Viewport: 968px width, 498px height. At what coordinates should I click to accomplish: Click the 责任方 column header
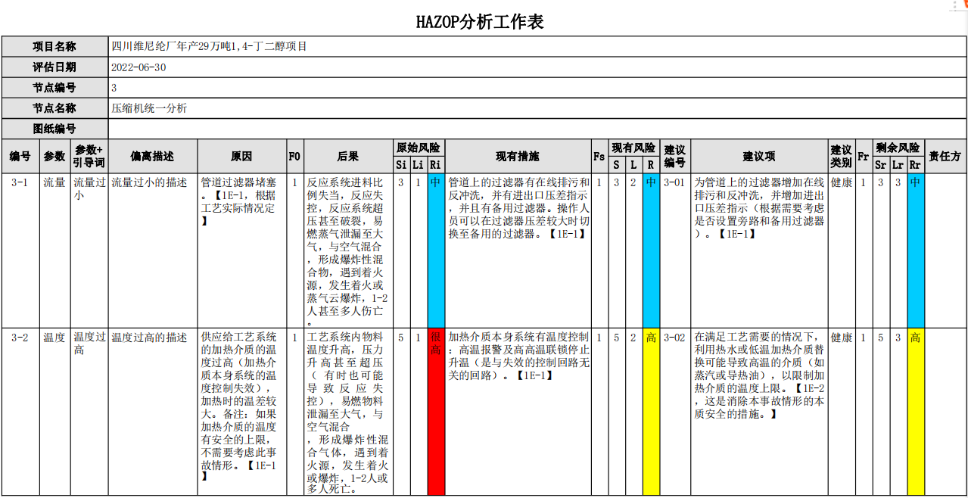tap(945, 156)
